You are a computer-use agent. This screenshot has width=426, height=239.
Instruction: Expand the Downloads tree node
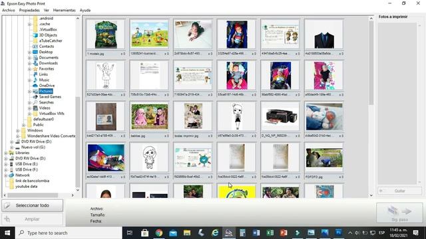(29, 64)
